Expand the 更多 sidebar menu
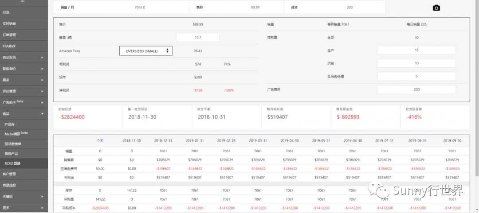Image resolution: width=479 pixels, height=213 pixels. pos(42,207)
